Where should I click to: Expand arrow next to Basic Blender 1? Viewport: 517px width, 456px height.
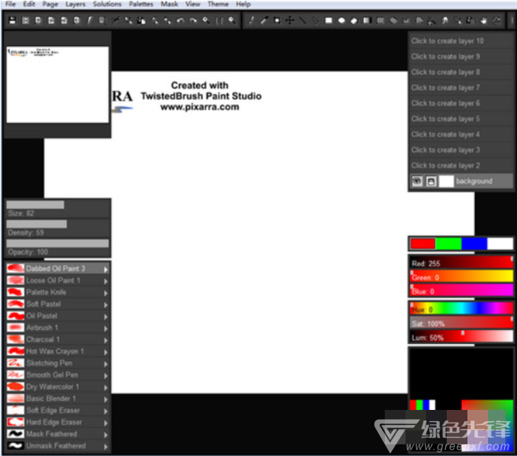[106, 400]
